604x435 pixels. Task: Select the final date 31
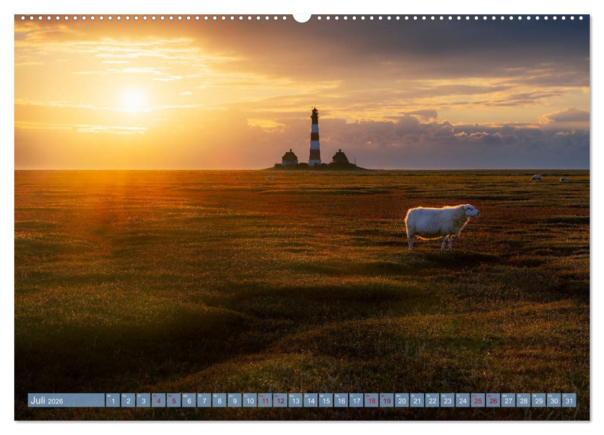569,401
